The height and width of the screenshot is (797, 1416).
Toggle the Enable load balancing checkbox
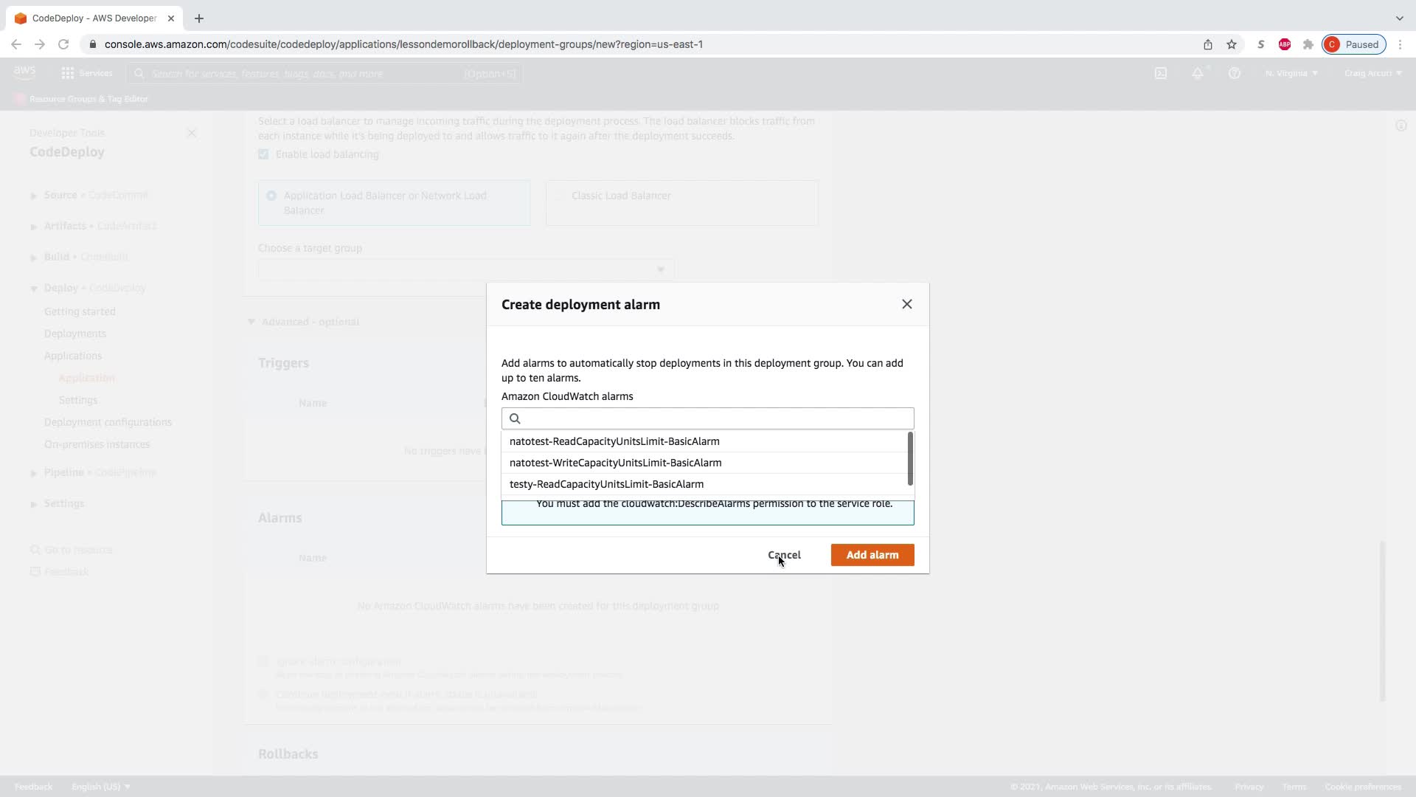(x=263, y=154)
